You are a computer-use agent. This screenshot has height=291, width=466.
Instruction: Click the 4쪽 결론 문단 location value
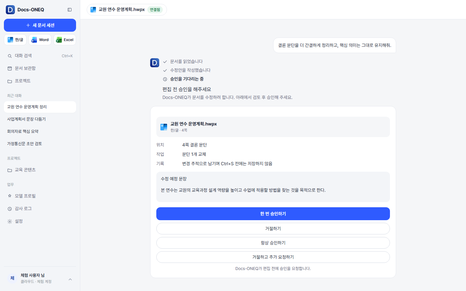click(x=194, y=145)
